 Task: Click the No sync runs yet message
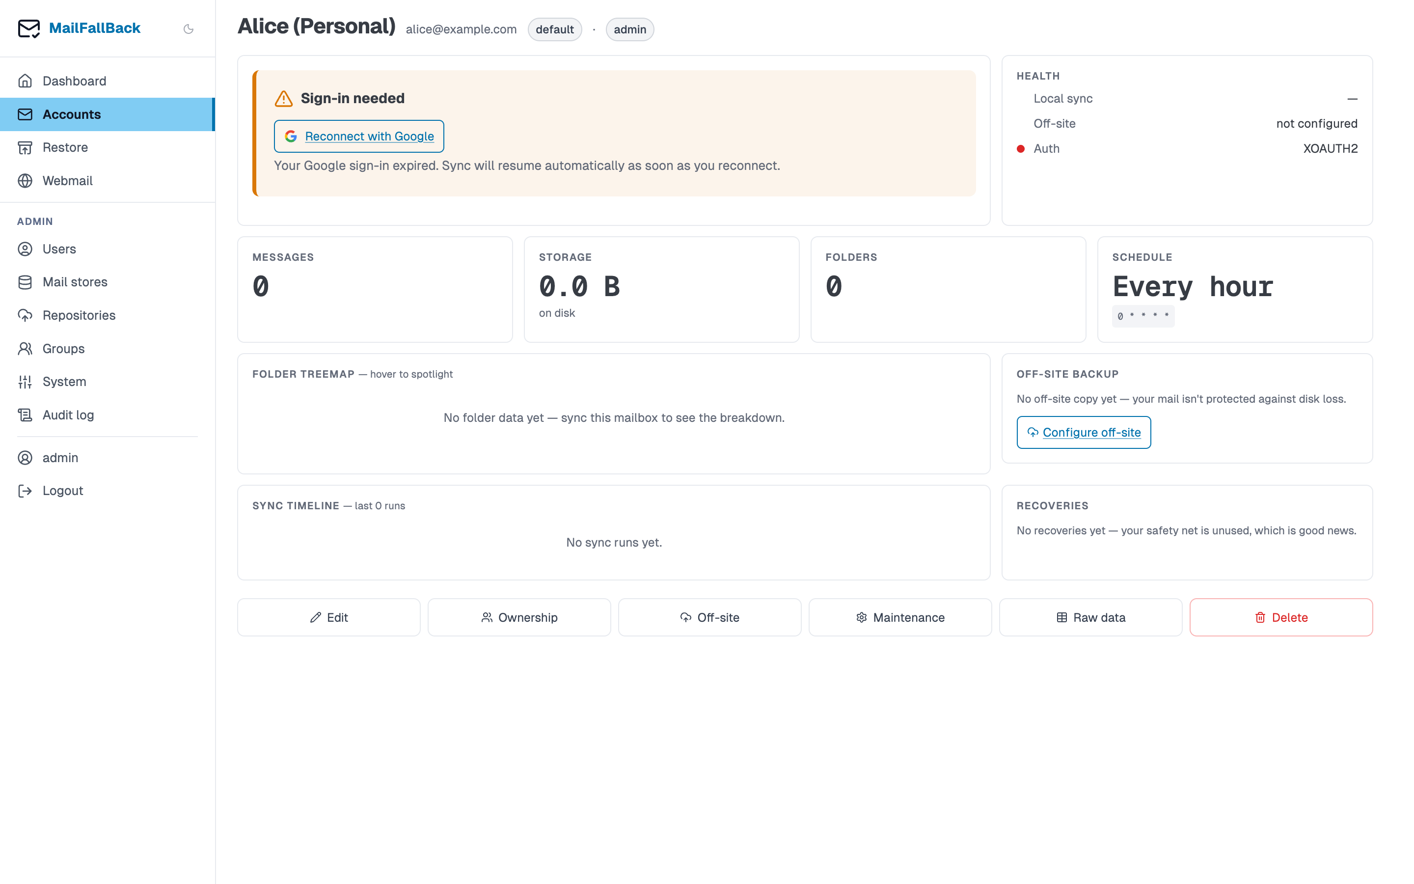(x=614, y=542)
